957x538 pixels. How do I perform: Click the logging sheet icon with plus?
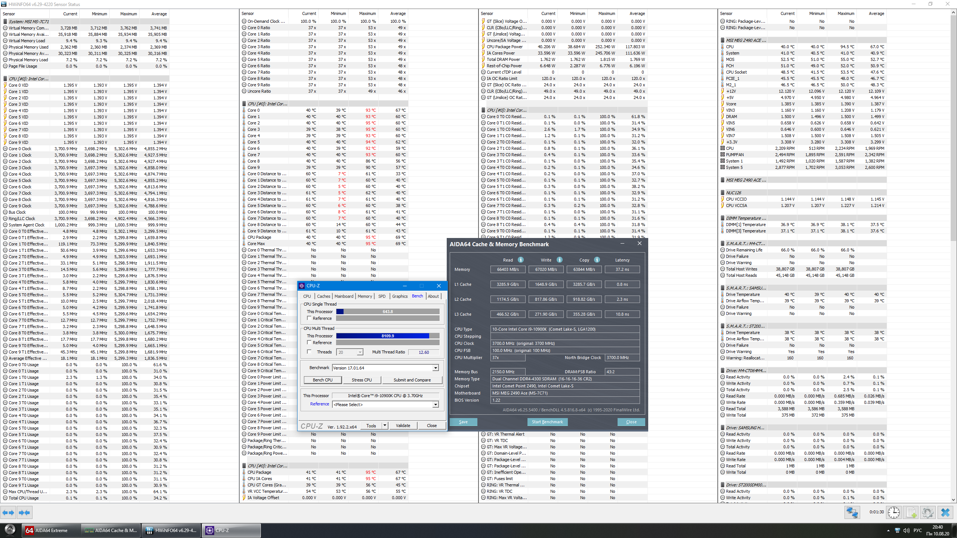tap(911, 513)
